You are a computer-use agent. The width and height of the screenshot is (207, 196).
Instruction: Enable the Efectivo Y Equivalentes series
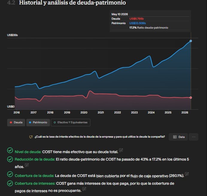[x=71, y=122]
